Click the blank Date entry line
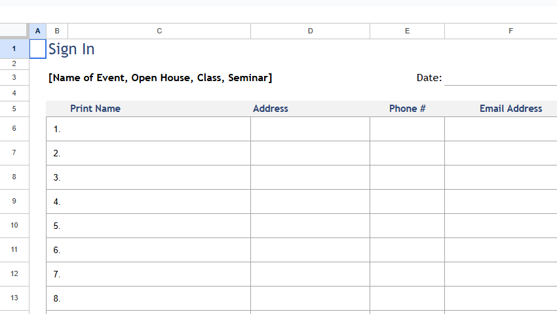Image resolution: width=557 pixels, height=314 pixels. coord(501,78)
